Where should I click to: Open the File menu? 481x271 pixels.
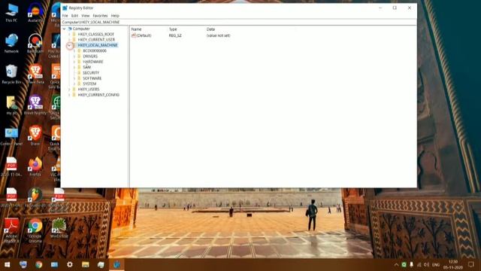(x=65, y=16)
